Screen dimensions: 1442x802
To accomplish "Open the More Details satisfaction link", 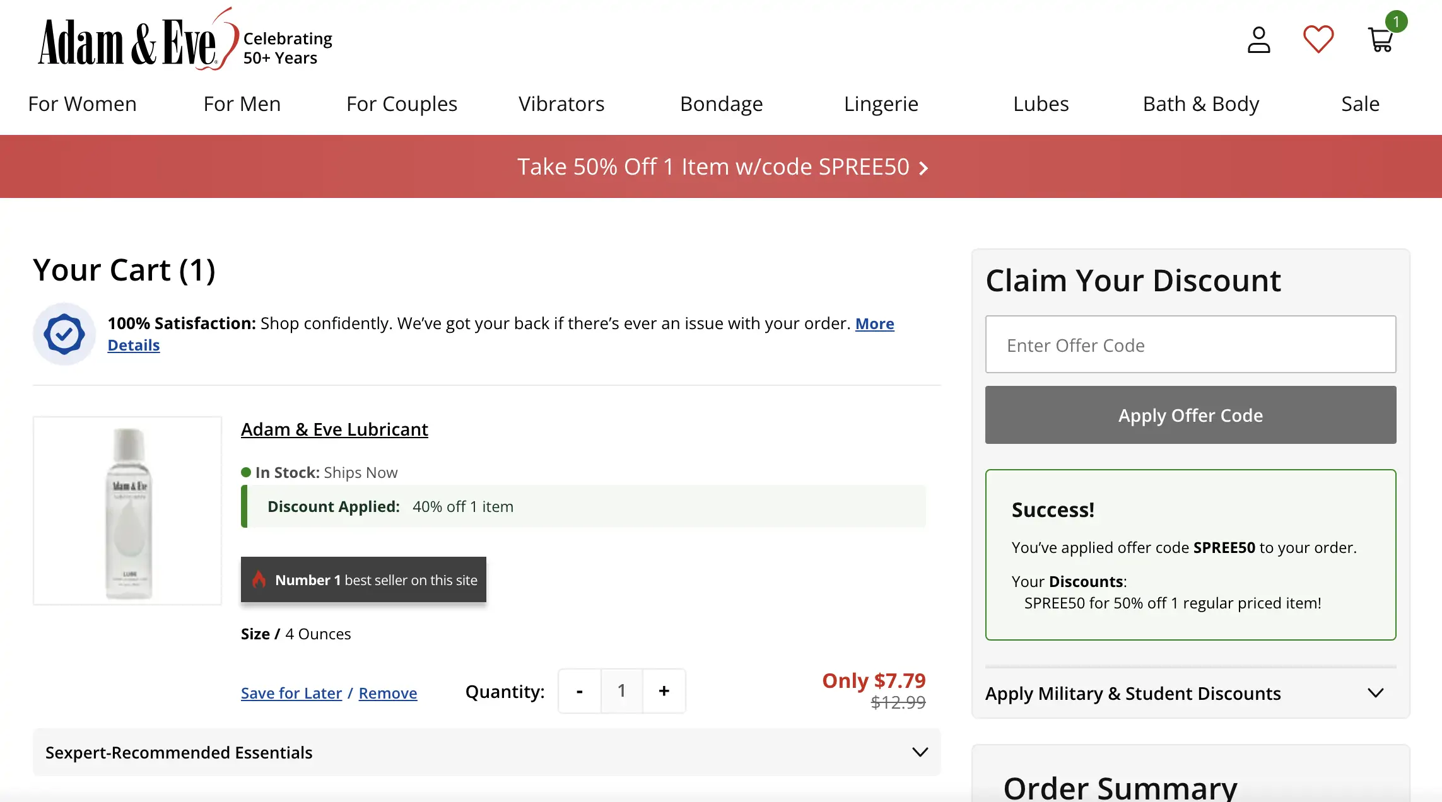I will click(x=874, y=323).
